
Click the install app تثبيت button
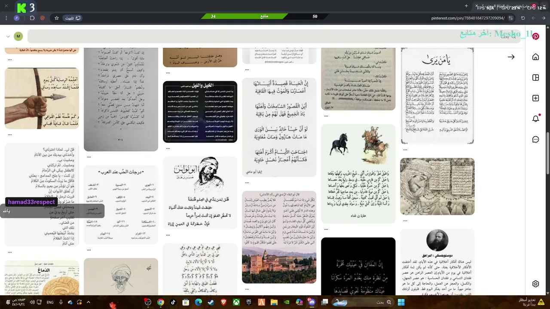click(73, 18)
